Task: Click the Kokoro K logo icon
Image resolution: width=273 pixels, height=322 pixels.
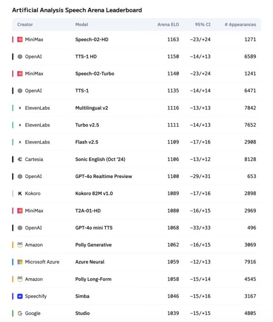Action: pos(20,194)
